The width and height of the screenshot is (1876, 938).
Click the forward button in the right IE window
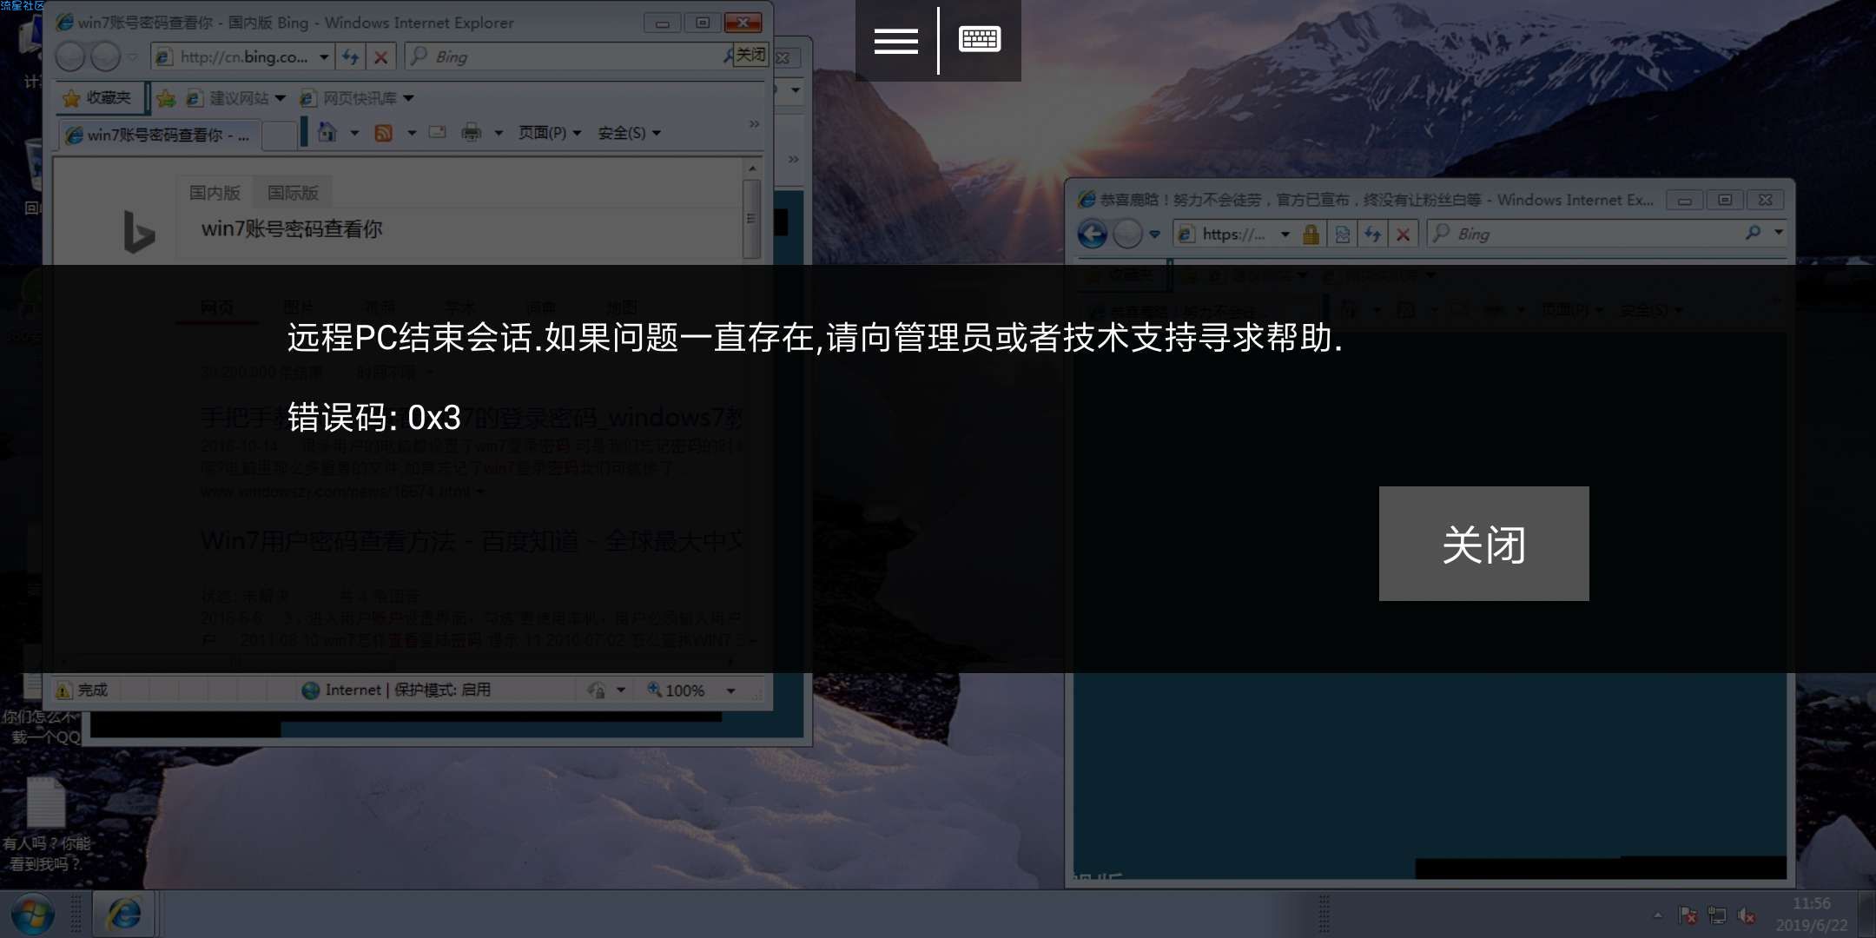(1127, 234)
